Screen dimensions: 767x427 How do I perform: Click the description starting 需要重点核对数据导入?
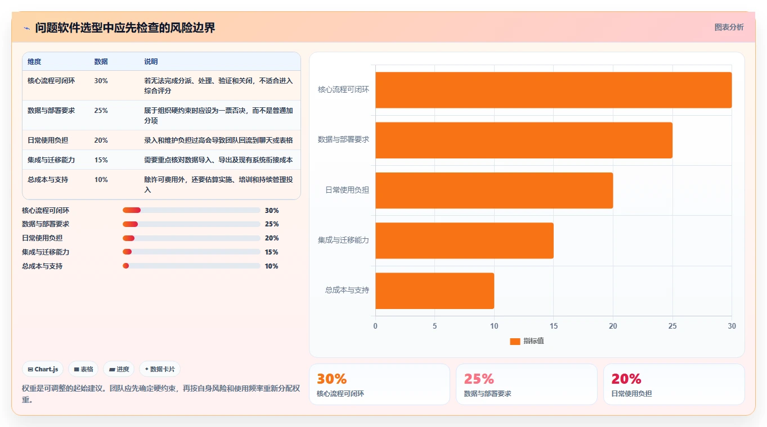218,160
